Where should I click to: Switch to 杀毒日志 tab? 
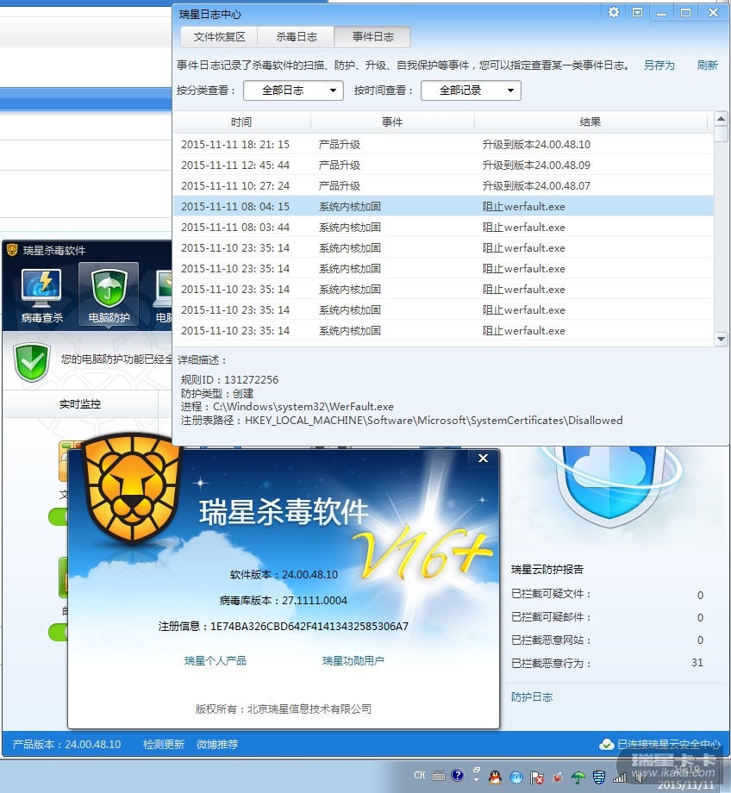click(296, 37)
